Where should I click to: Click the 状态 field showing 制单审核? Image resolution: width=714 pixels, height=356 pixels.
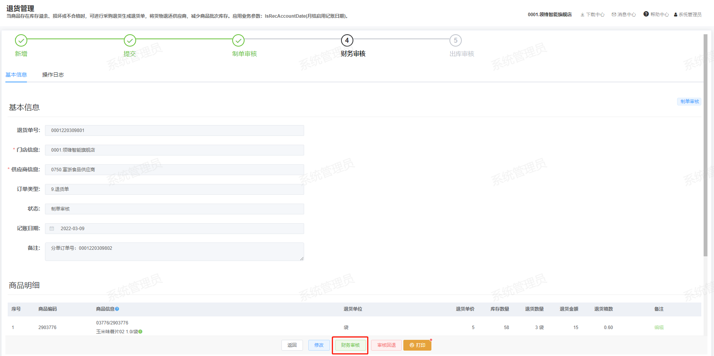175,209
